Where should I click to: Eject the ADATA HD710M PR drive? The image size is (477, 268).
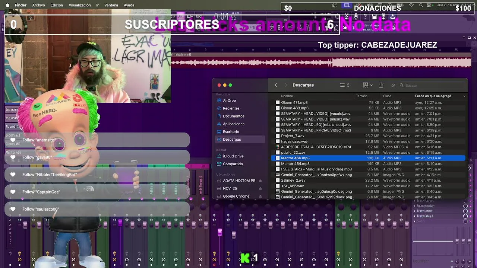pyautogui.click(x=260, y=181)
